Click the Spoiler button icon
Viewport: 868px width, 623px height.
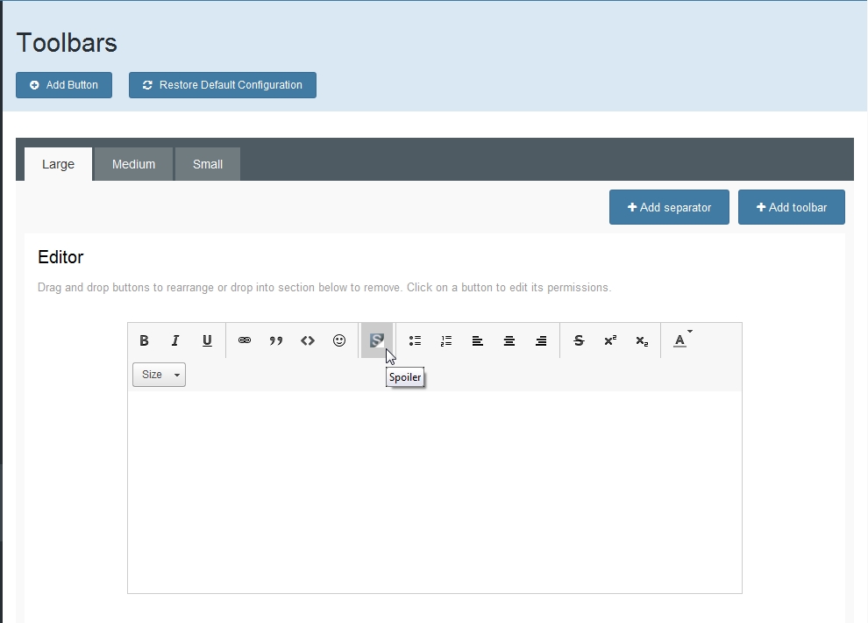[377, 340]
